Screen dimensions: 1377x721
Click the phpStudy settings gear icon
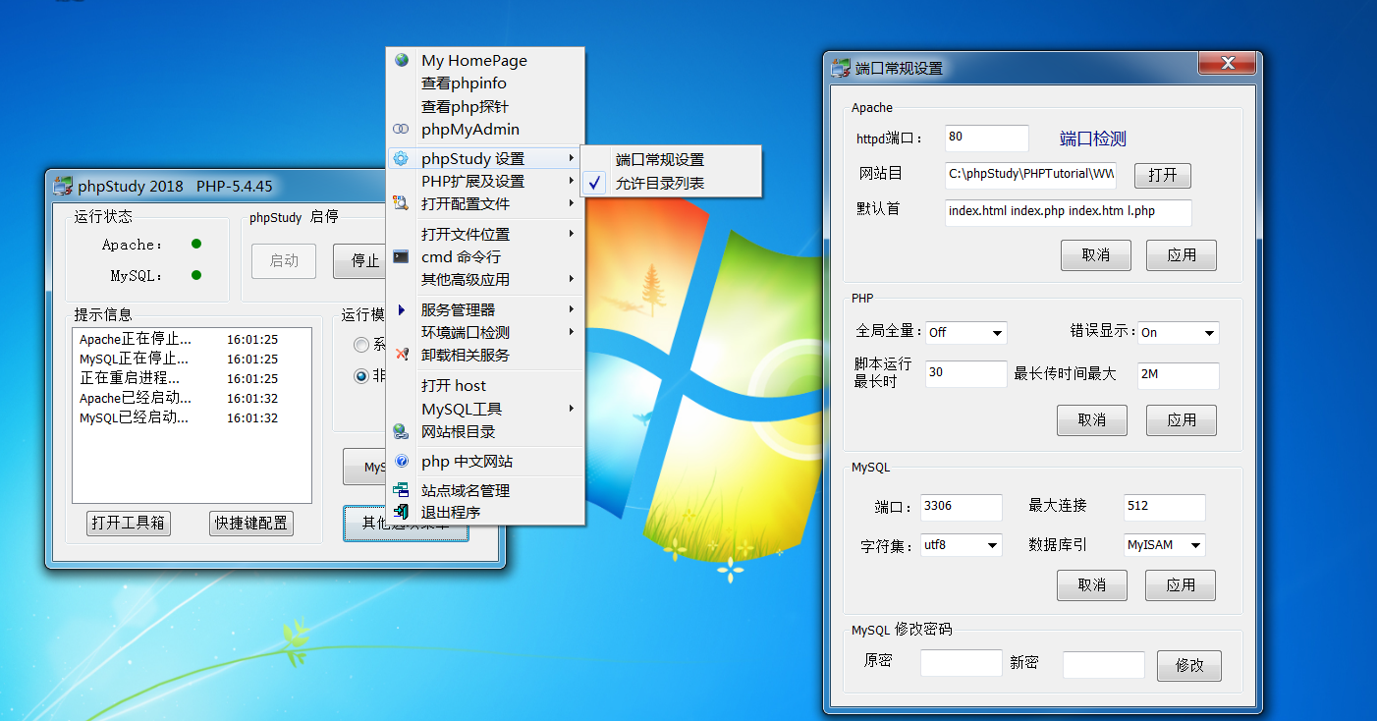[402, 157]
